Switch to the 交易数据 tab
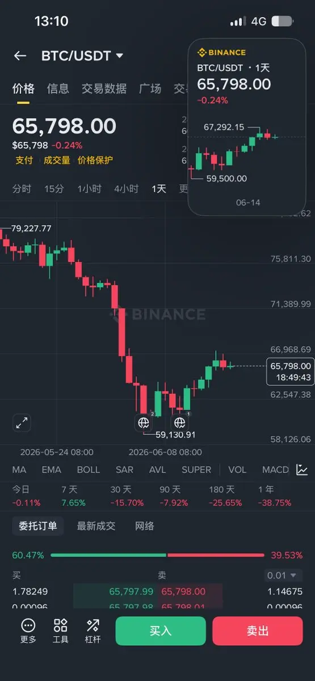Viewport: 315px width, 681px height. (x=104, y=89)
